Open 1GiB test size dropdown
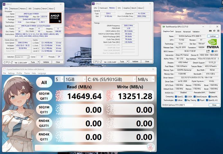Image resolution: width=223 pixels, height=154 pixels. (x=75, y=79)
